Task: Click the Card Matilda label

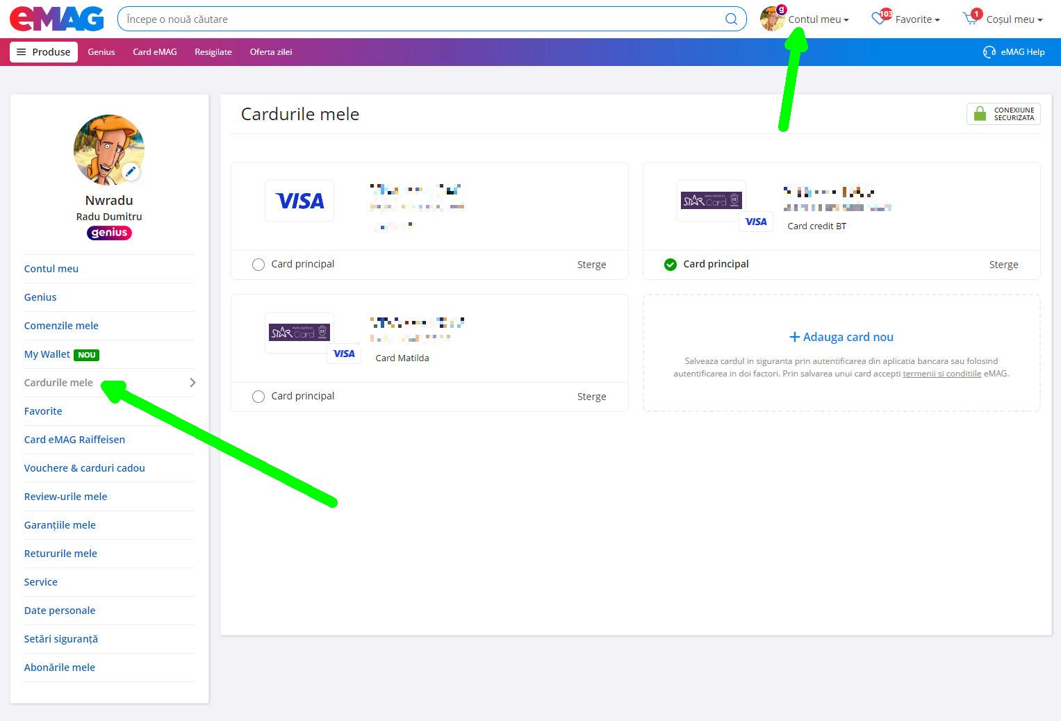Action: click(402, 358)
